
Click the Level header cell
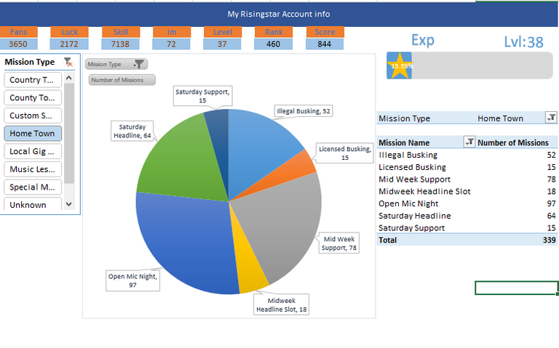[223, 32]
